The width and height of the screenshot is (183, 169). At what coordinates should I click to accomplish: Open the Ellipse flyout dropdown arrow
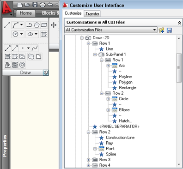click(36, 34)
